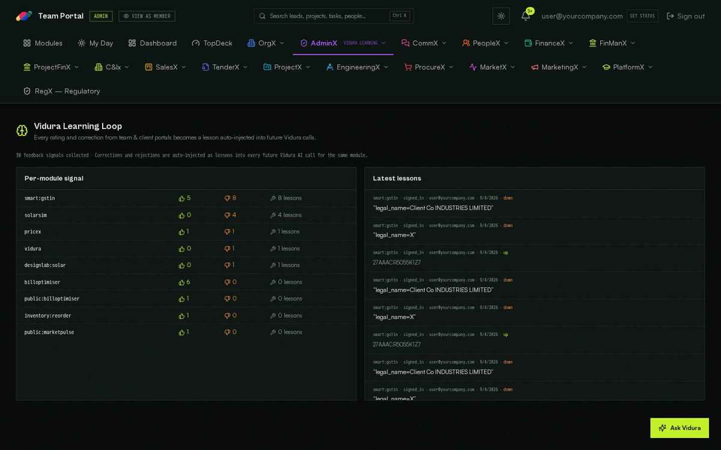Select the AdminX Vidura Learning tab
Screen dimensions: 721x450
343,43
